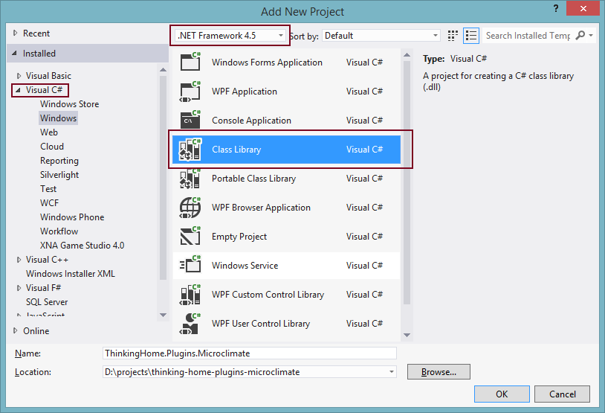Click the category tree scrollbar thumb

click(x=164, y=178)
